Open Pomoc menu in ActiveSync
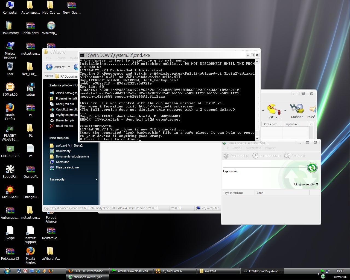Viewport: 350px width, 280px height. point(270,148)
